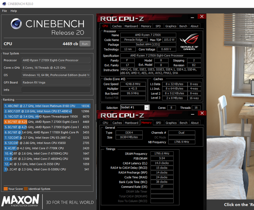Select ranking row 9, Intel Core i7-7700K
The image size is (254, 210).
point(47,148)
